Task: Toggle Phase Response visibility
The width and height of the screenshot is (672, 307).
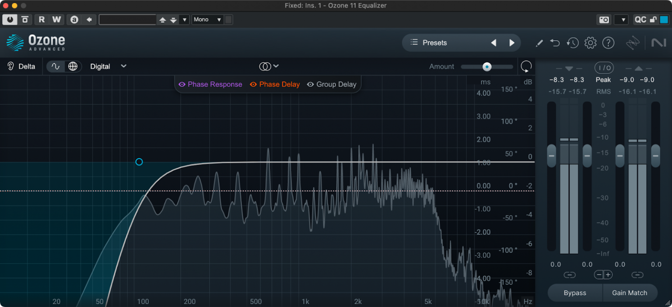Action: coord(210,84)
